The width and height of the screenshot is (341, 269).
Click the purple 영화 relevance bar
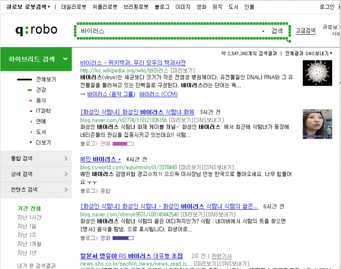point(123,238)
